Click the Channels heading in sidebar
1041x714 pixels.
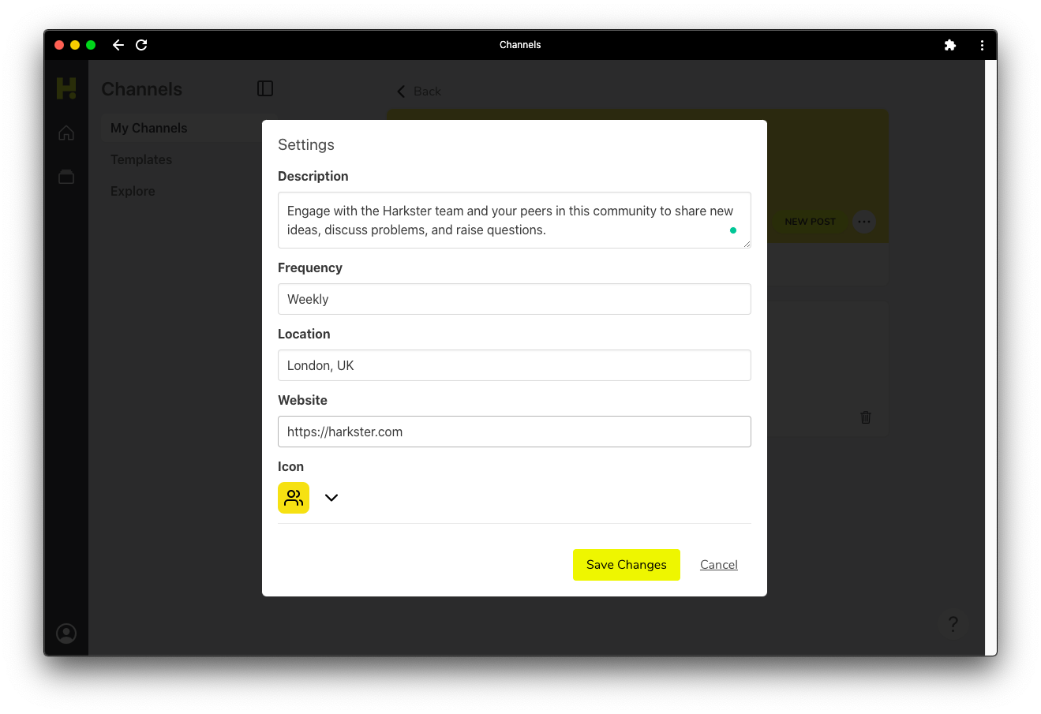(142, 89)
